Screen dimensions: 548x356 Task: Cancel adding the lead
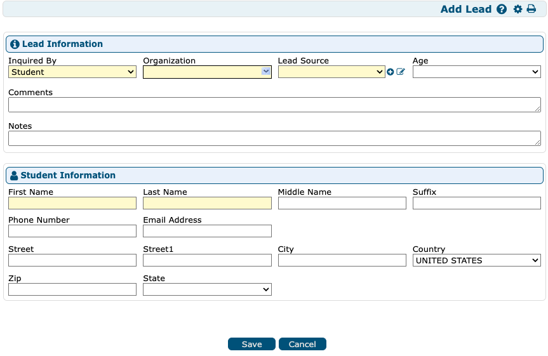pos(302,344)
